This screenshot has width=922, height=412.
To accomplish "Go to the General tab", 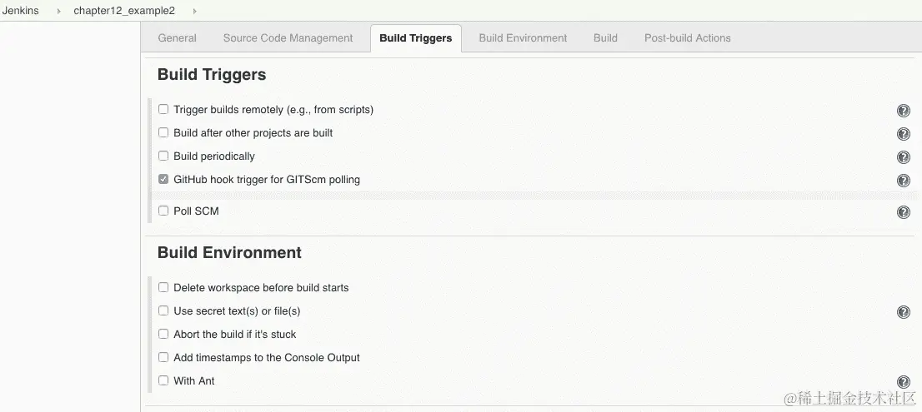I will 178,38.
